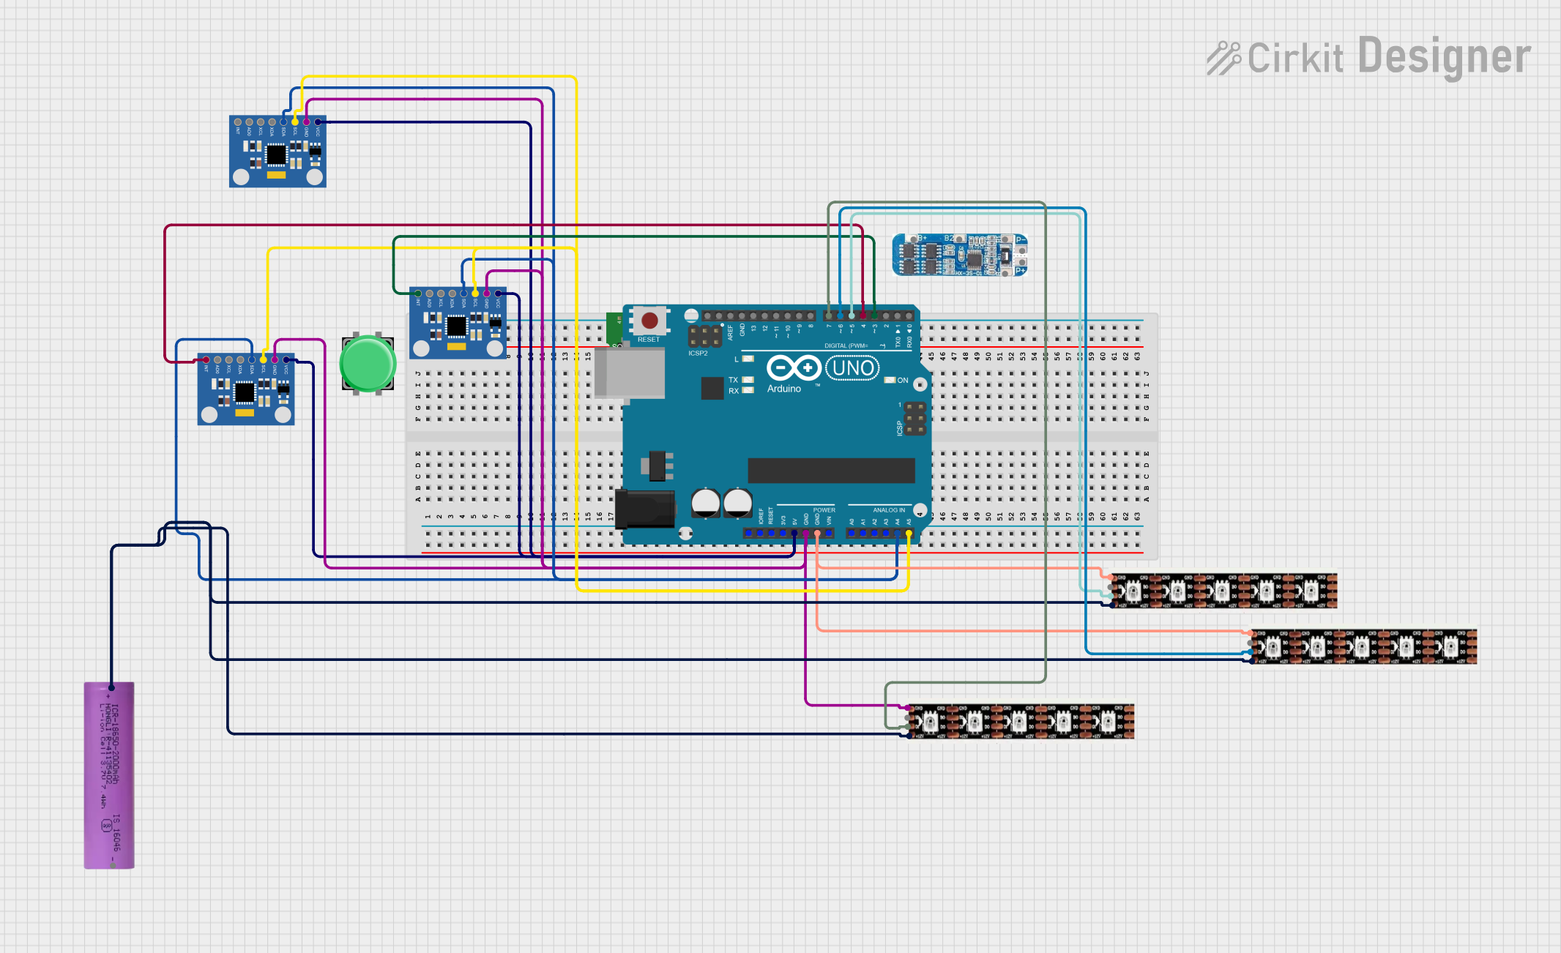Select the purple 18650 Li-ion battery
Screen dimensions: 1561x953
[x=109, y=776]
